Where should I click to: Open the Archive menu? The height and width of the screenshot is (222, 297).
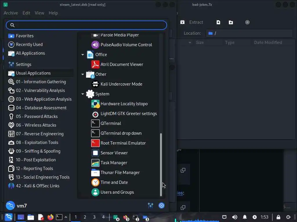tap(11, 13)
